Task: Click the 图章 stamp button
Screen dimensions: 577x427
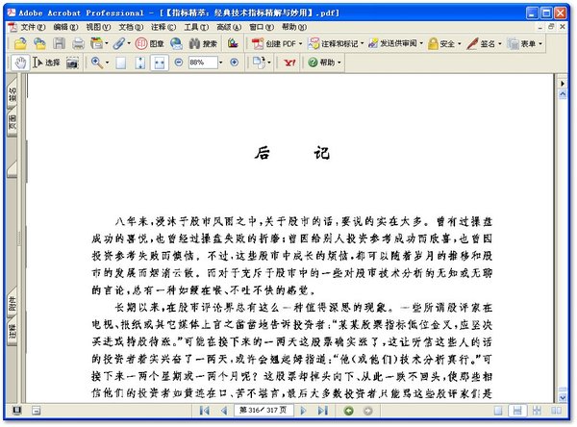Action: click(x=149, y=44)
